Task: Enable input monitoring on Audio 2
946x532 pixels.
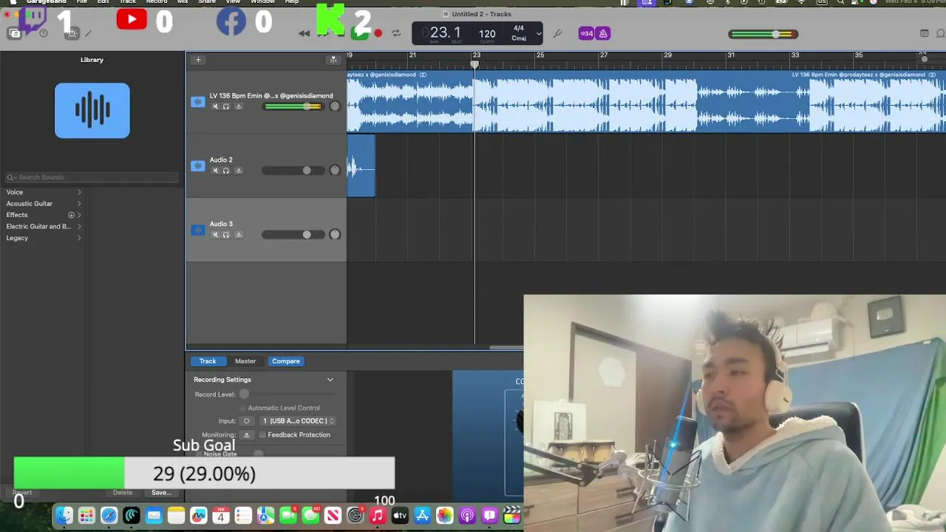Action: (238, 171)
